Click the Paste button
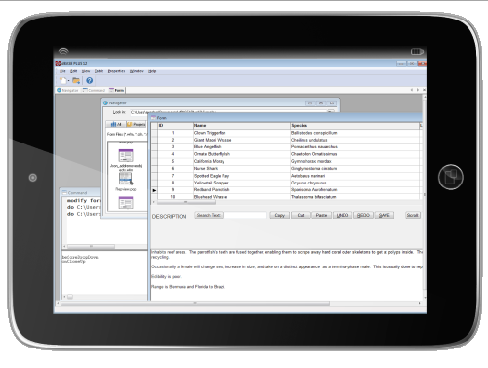The image size is (488, 368). tap(321, 215)
